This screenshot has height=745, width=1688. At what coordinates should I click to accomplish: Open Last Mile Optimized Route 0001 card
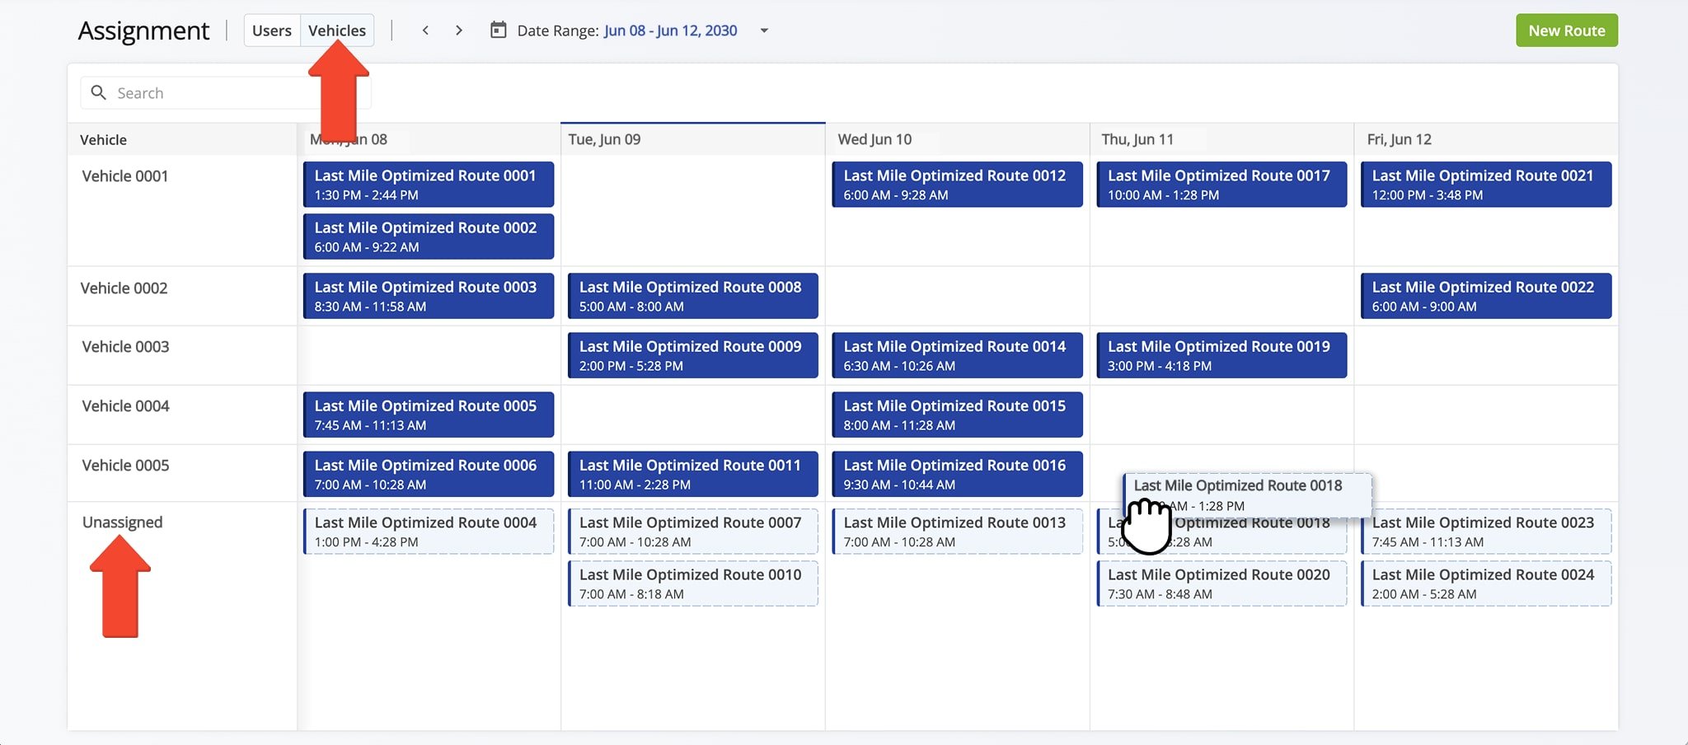[x=429, y=185]
